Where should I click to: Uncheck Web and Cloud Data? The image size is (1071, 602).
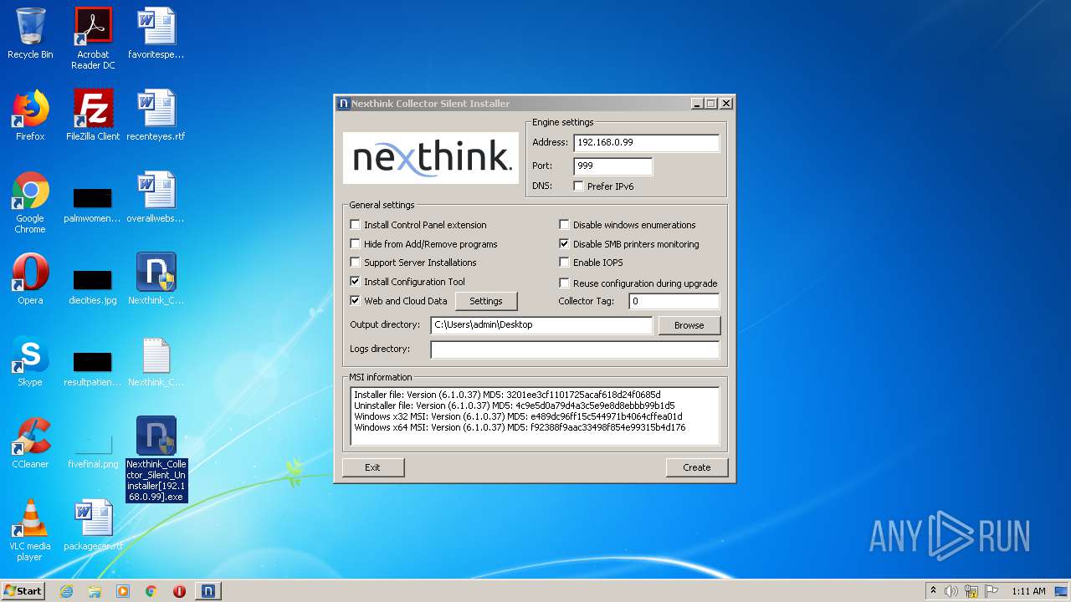[356, 301]
